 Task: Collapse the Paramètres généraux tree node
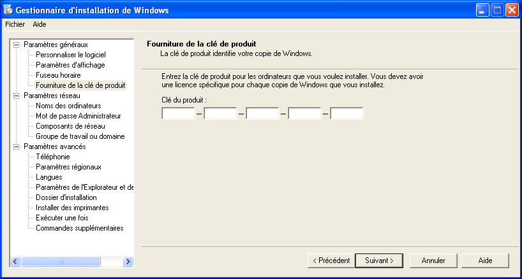[16, 45]
